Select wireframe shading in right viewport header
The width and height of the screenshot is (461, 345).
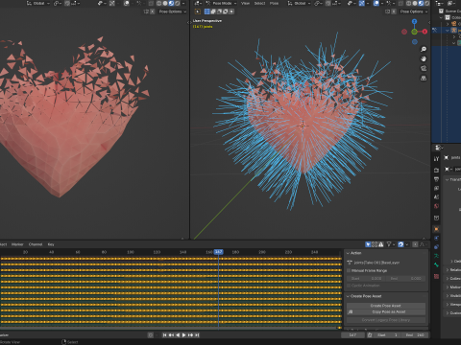click(x=409, y=3)
